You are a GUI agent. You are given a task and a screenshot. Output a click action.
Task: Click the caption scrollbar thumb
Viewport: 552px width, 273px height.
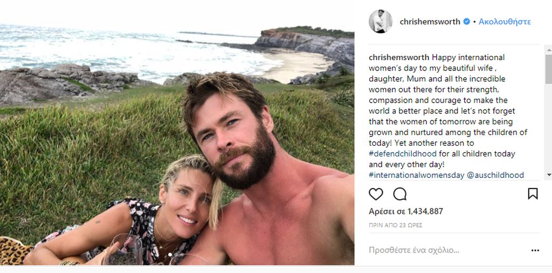[x=548, y=67]
